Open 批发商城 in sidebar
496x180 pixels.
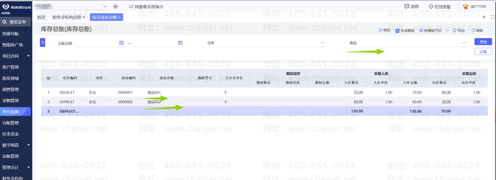coord(11,78)
